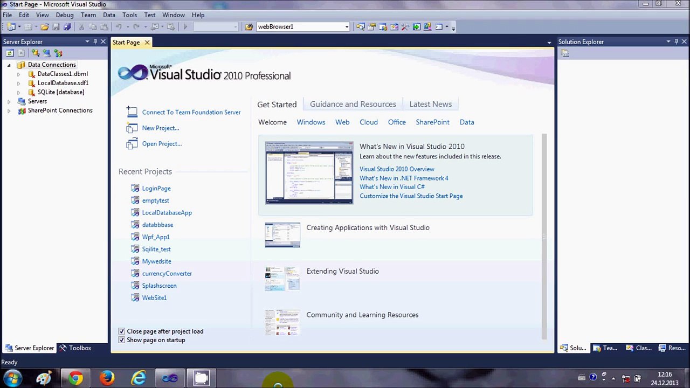Open Sqilite_test recent project
The image size is (690, 388).
click(x=156, y=250)
